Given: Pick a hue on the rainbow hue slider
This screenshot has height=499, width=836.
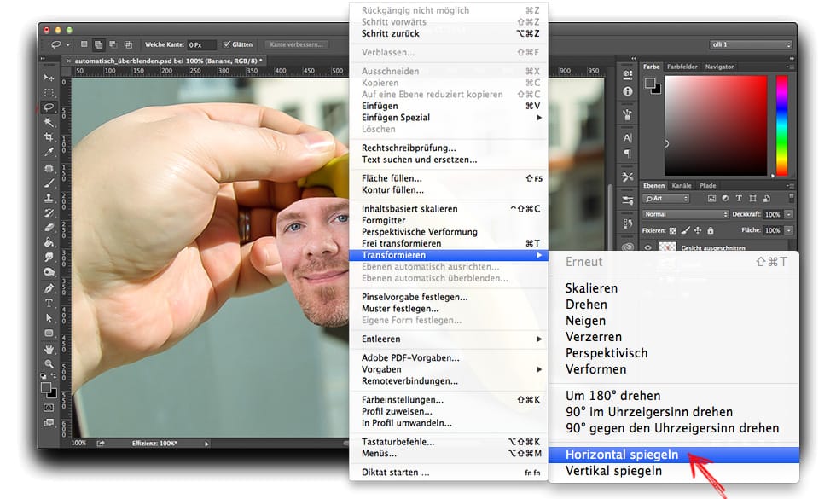Looking at the screenshot, I should tap(781, 125).
